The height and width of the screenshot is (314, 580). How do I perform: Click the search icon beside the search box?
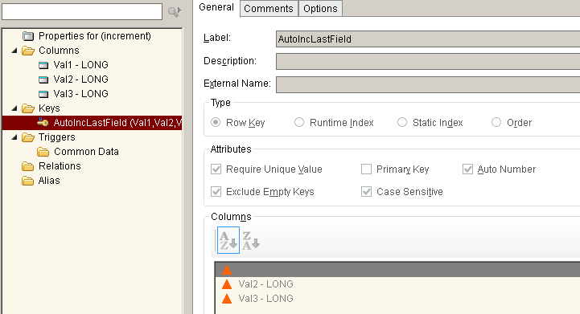[175, 11]
